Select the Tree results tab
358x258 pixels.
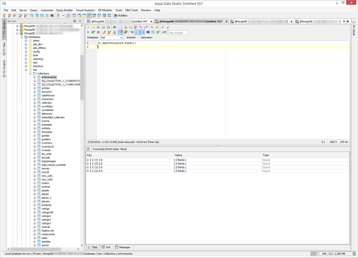92,247
